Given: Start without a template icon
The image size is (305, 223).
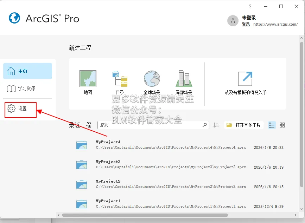Looking at the screenshot, I should [245, 79].
